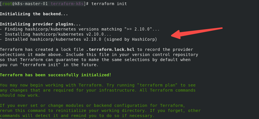This screenshot has height=119, width=259.
Task: Click 'version control repository' phrase
Action: 165,55
